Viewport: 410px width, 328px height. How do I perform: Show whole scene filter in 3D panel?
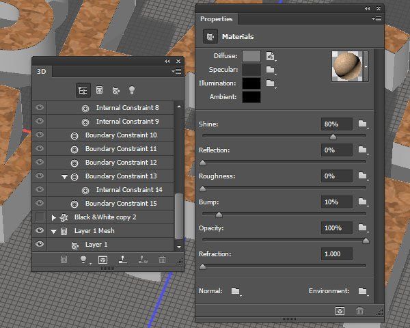click(83, 90)
